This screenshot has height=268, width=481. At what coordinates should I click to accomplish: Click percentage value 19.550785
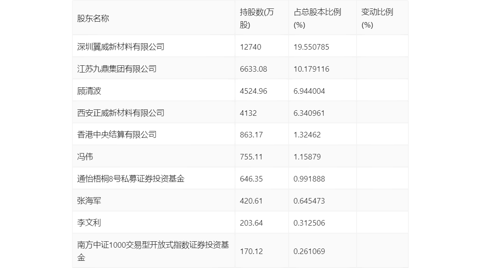311,47
